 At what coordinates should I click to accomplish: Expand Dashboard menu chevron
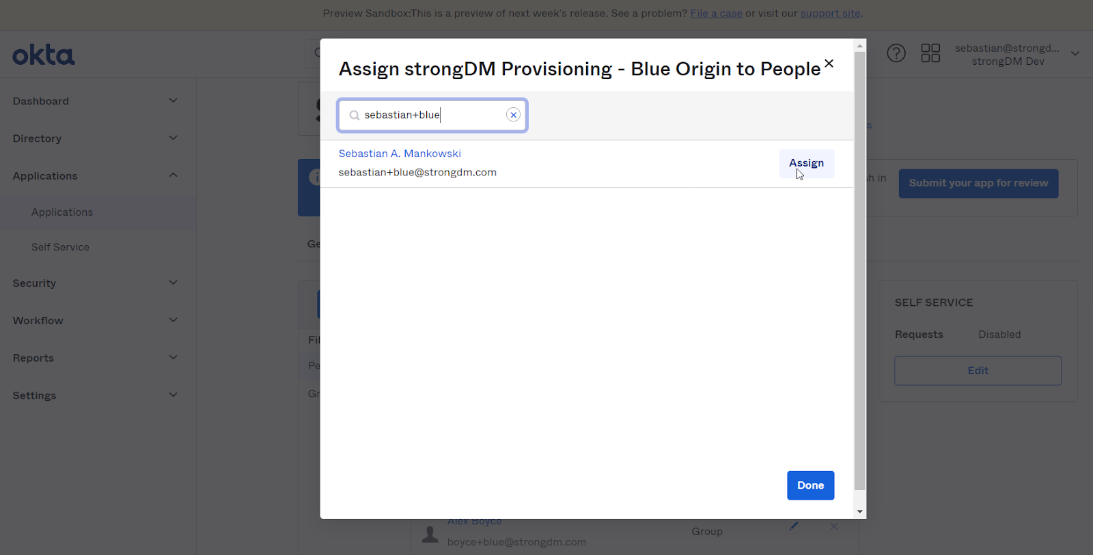click(x=173, y=101)
